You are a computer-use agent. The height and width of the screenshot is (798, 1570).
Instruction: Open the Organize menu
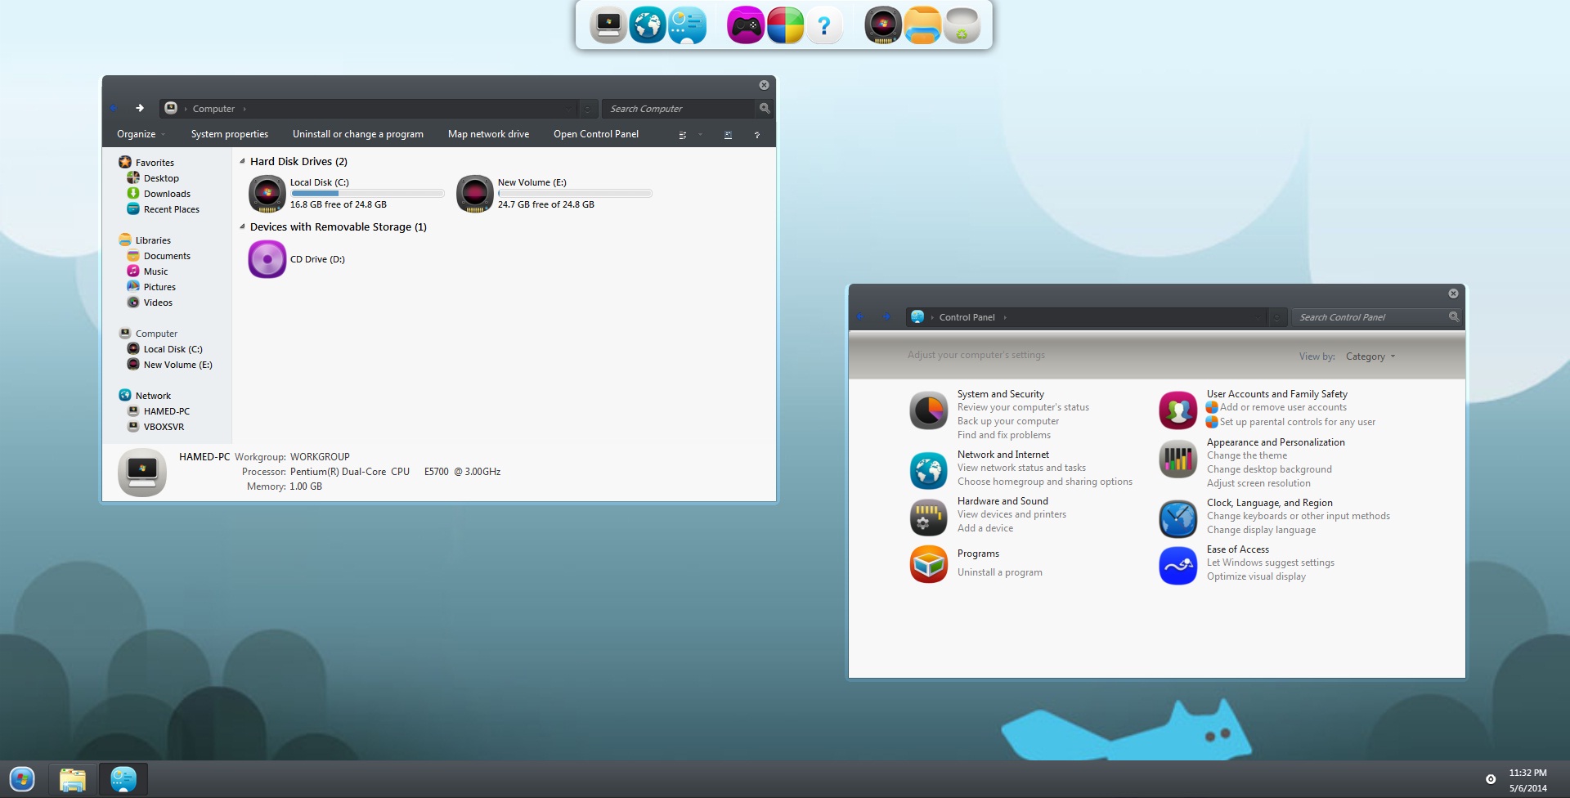click(x=141, y=134)
